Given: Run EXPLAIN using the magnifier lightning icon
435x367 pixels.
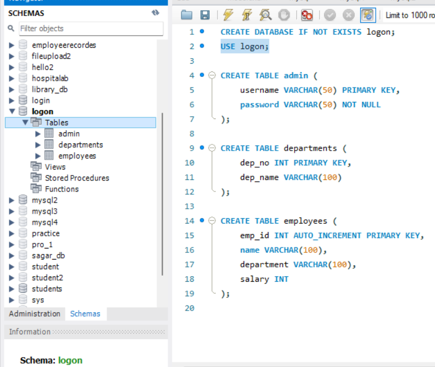Looking at the screenshot, I should click(x=265, y=15).
